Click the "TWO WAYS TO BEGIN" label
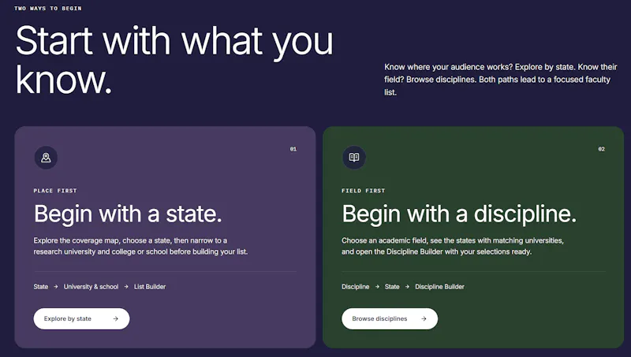Viewport: 631px width, 357px height. (48, 8)
